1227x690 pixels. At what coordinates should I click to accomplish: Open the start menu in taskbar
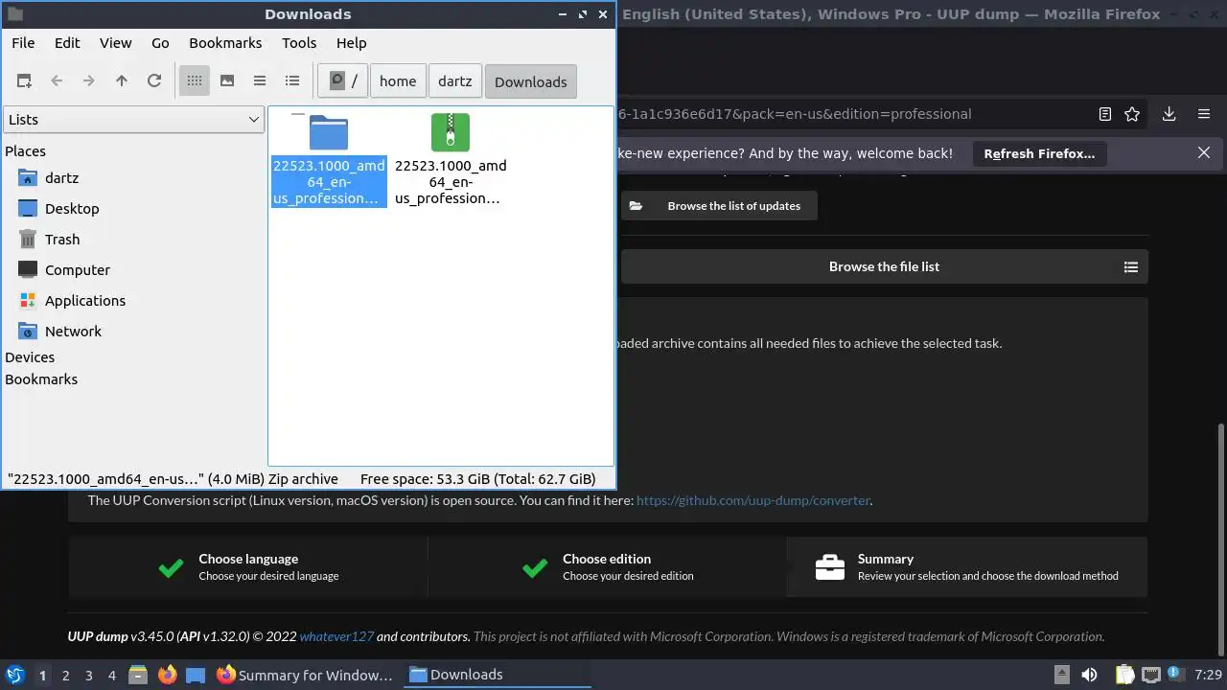(14, 675)
